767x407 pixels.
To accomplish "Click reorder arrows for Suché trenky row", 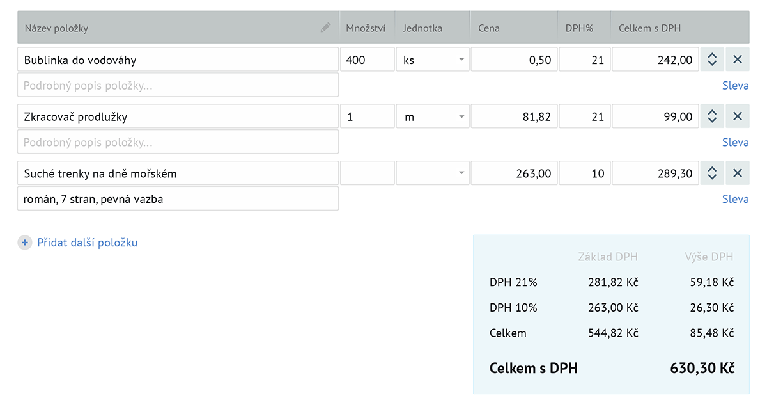I will click(x=712, y=173).
